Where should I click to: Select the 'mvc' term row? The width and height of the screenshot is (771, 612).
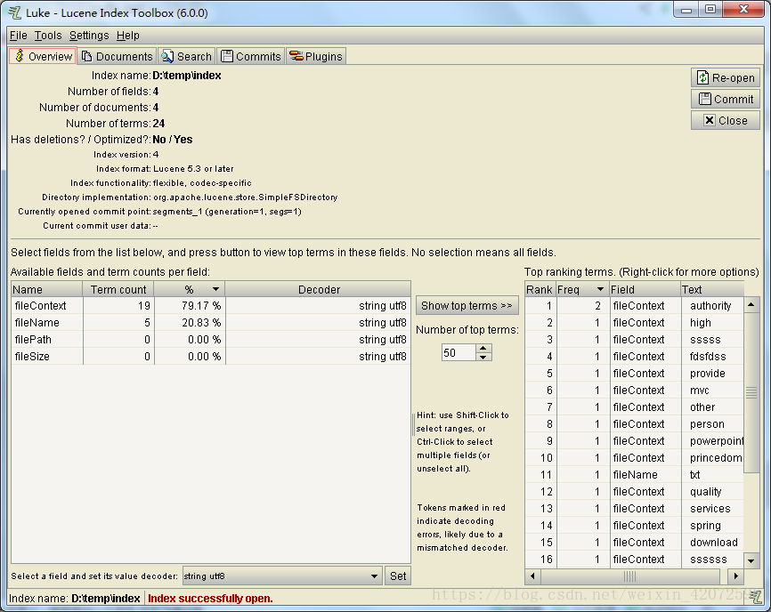click(x=634, y=390)
